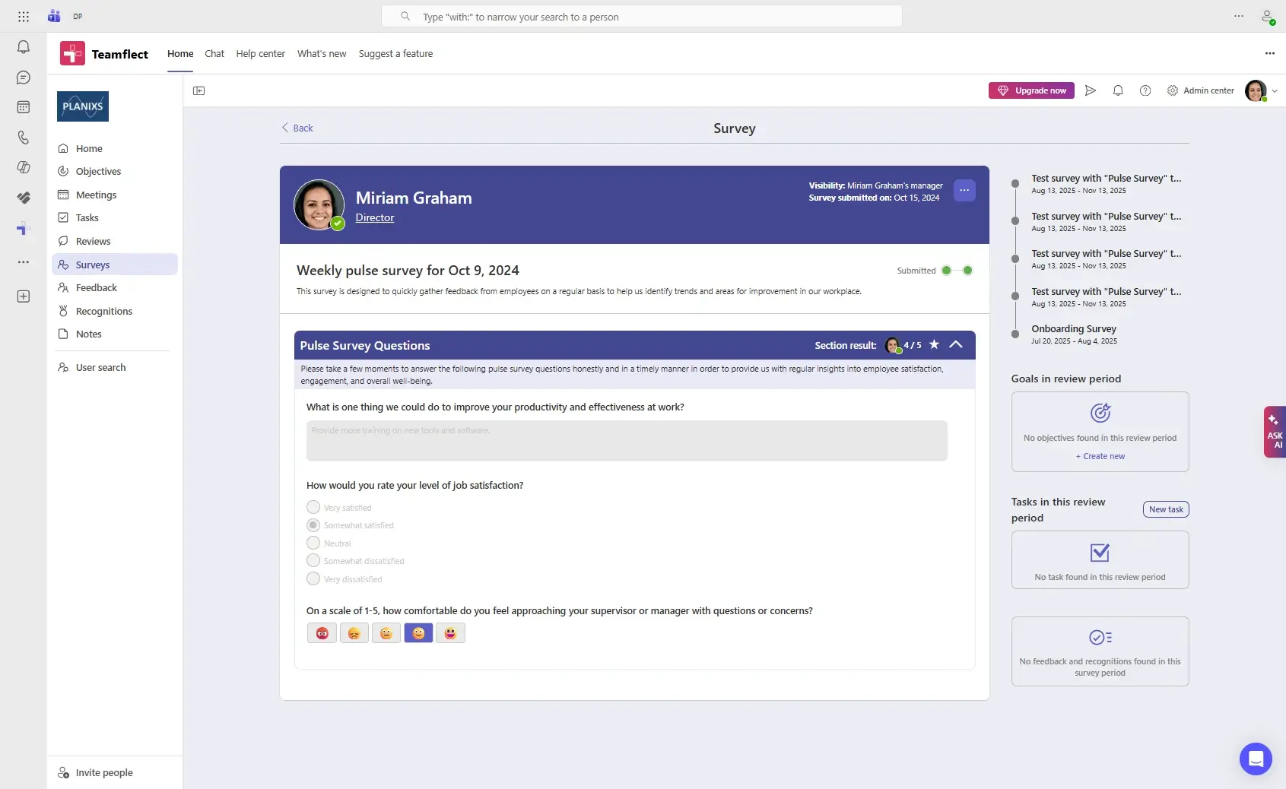The width and height of the screenshot is (1286, 789).
Task: Open the Help question-mark icon
Action: pos(1145,90)
